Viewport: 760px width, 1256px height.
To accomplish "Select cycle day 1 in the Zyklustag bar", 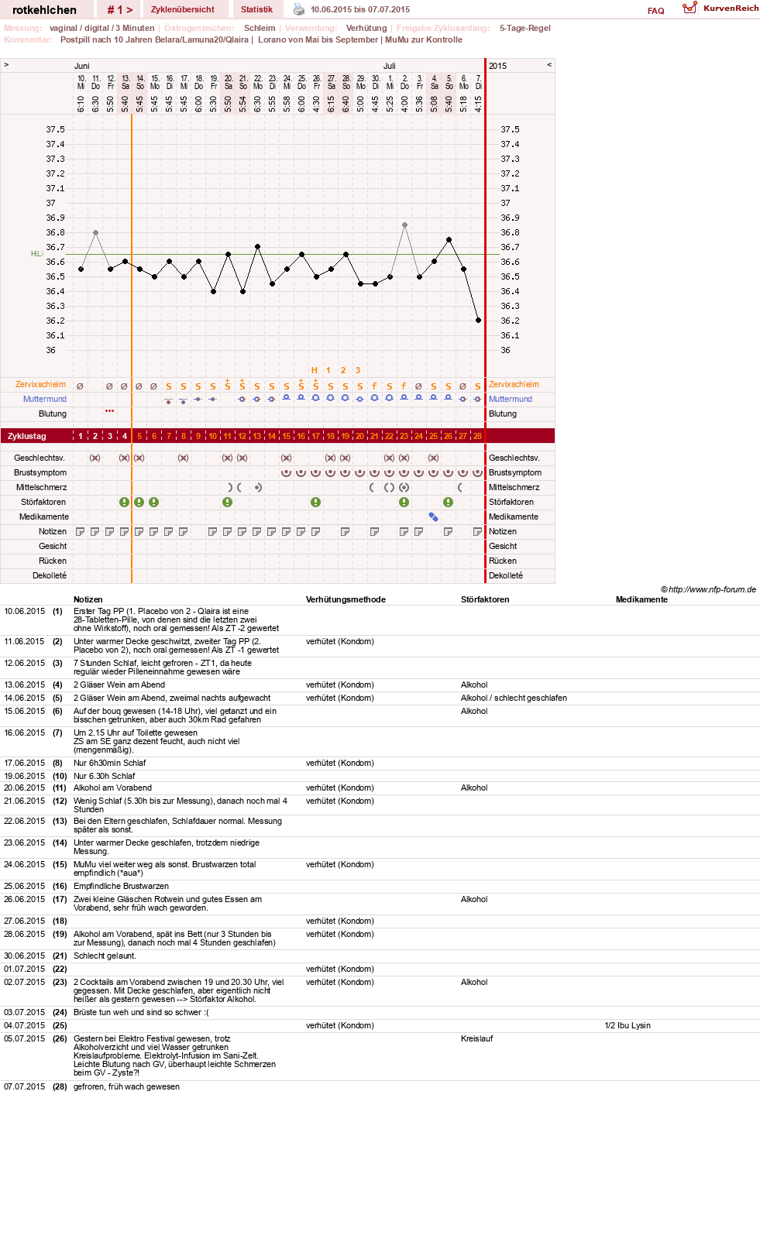I will (80, 436).
